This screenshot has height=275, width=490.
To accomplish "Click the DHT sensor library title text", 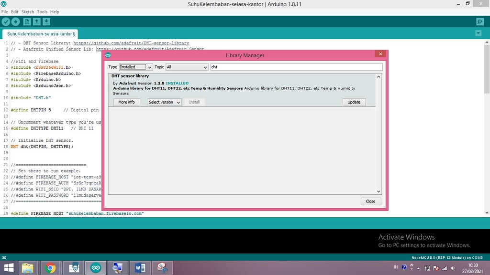I will (130, 76).
